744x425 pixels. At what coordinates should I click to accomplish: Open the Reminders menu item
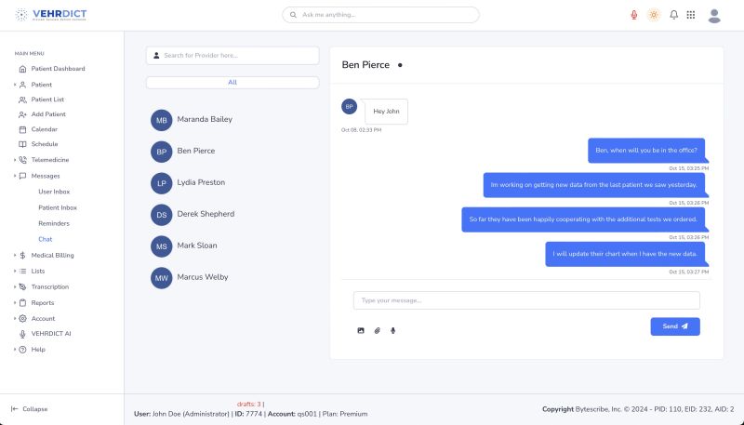point(53,223)
